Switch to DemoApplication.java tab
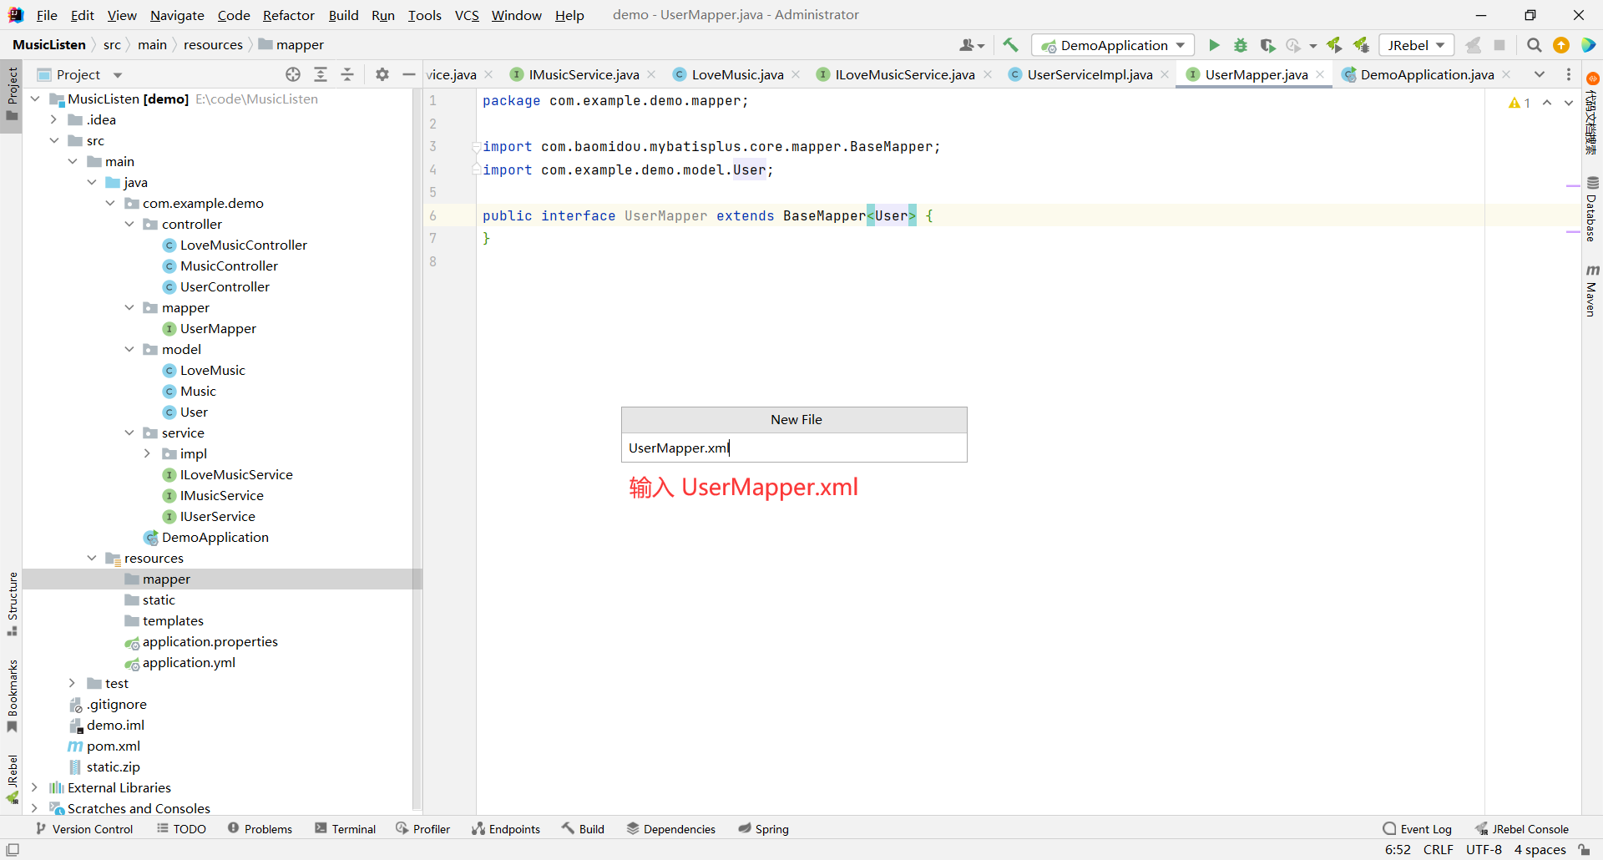Screen dimensions: 1603x860 point(1427,74)
